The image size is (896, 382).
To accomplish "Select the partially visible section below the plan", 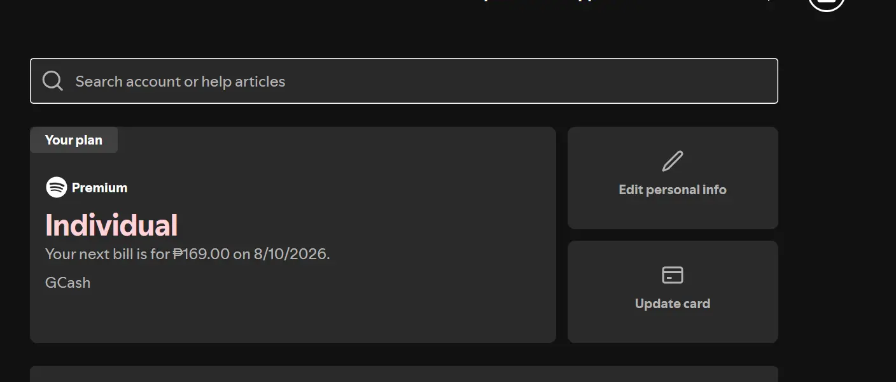I will click(404, 374).
